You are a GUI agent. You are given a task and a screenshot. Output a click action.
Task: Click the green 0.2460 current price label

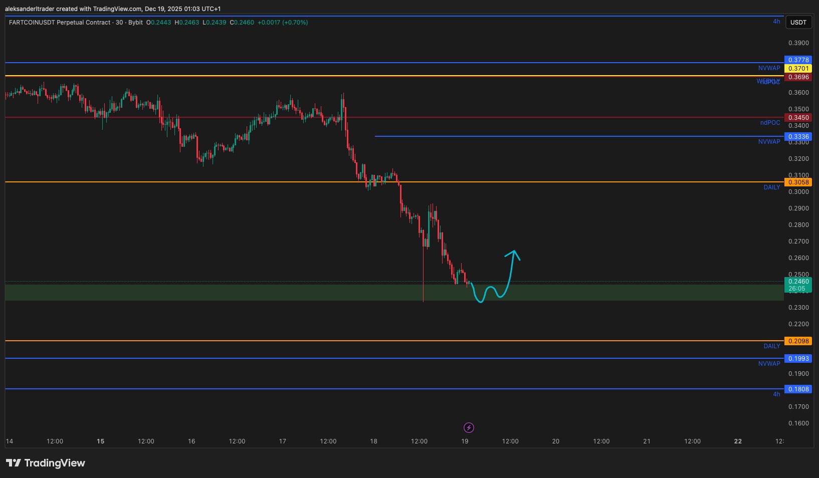tap(798, 282)
